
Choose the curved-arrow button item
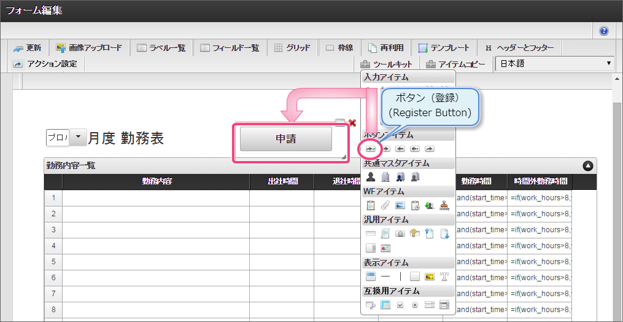tap(430, 149)
